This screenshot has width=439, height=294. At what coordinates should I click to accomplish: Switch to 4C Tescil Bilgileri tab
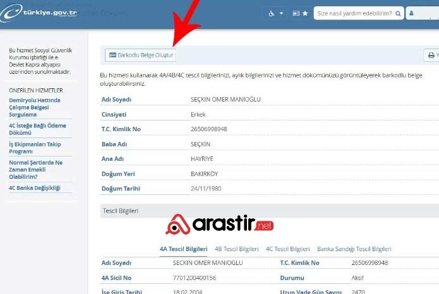pos(288,249)
